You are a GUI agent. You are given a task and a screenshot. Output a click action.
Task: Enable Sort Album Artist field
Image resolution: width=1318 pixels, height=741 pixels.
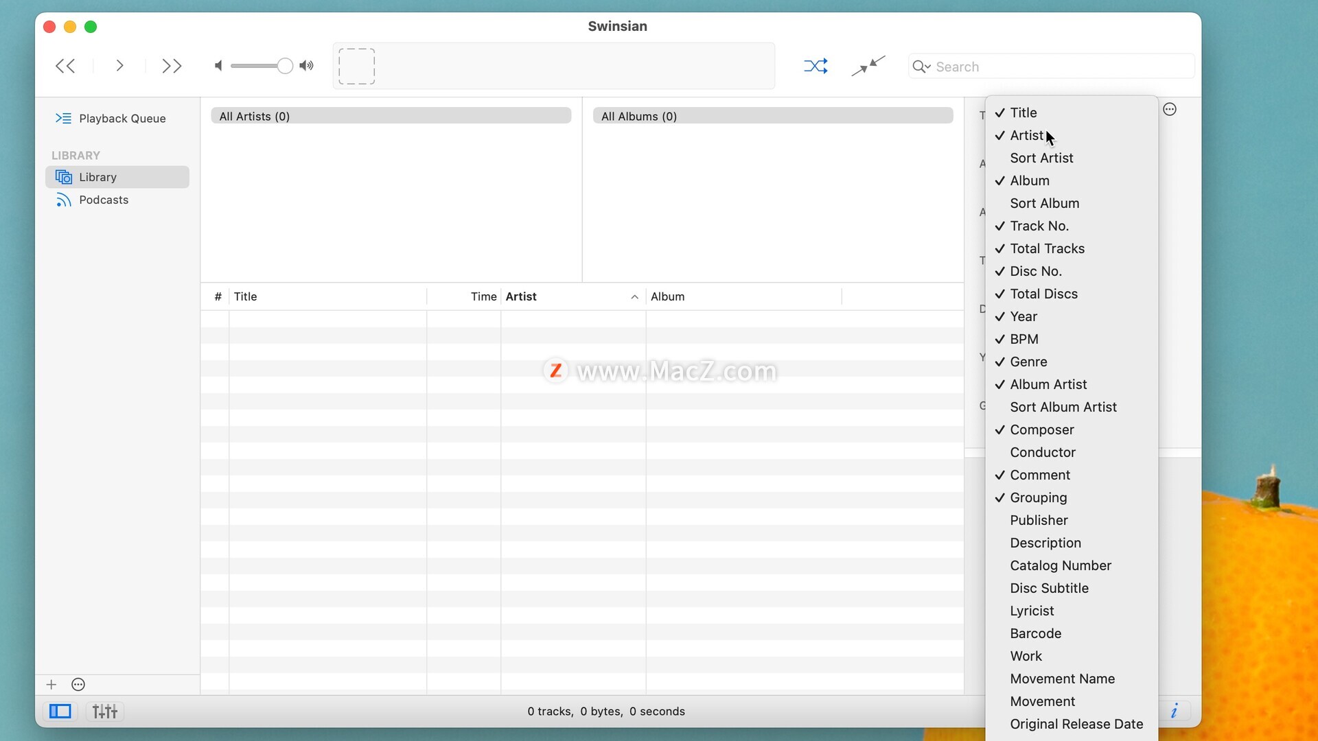coord(1072,407)
